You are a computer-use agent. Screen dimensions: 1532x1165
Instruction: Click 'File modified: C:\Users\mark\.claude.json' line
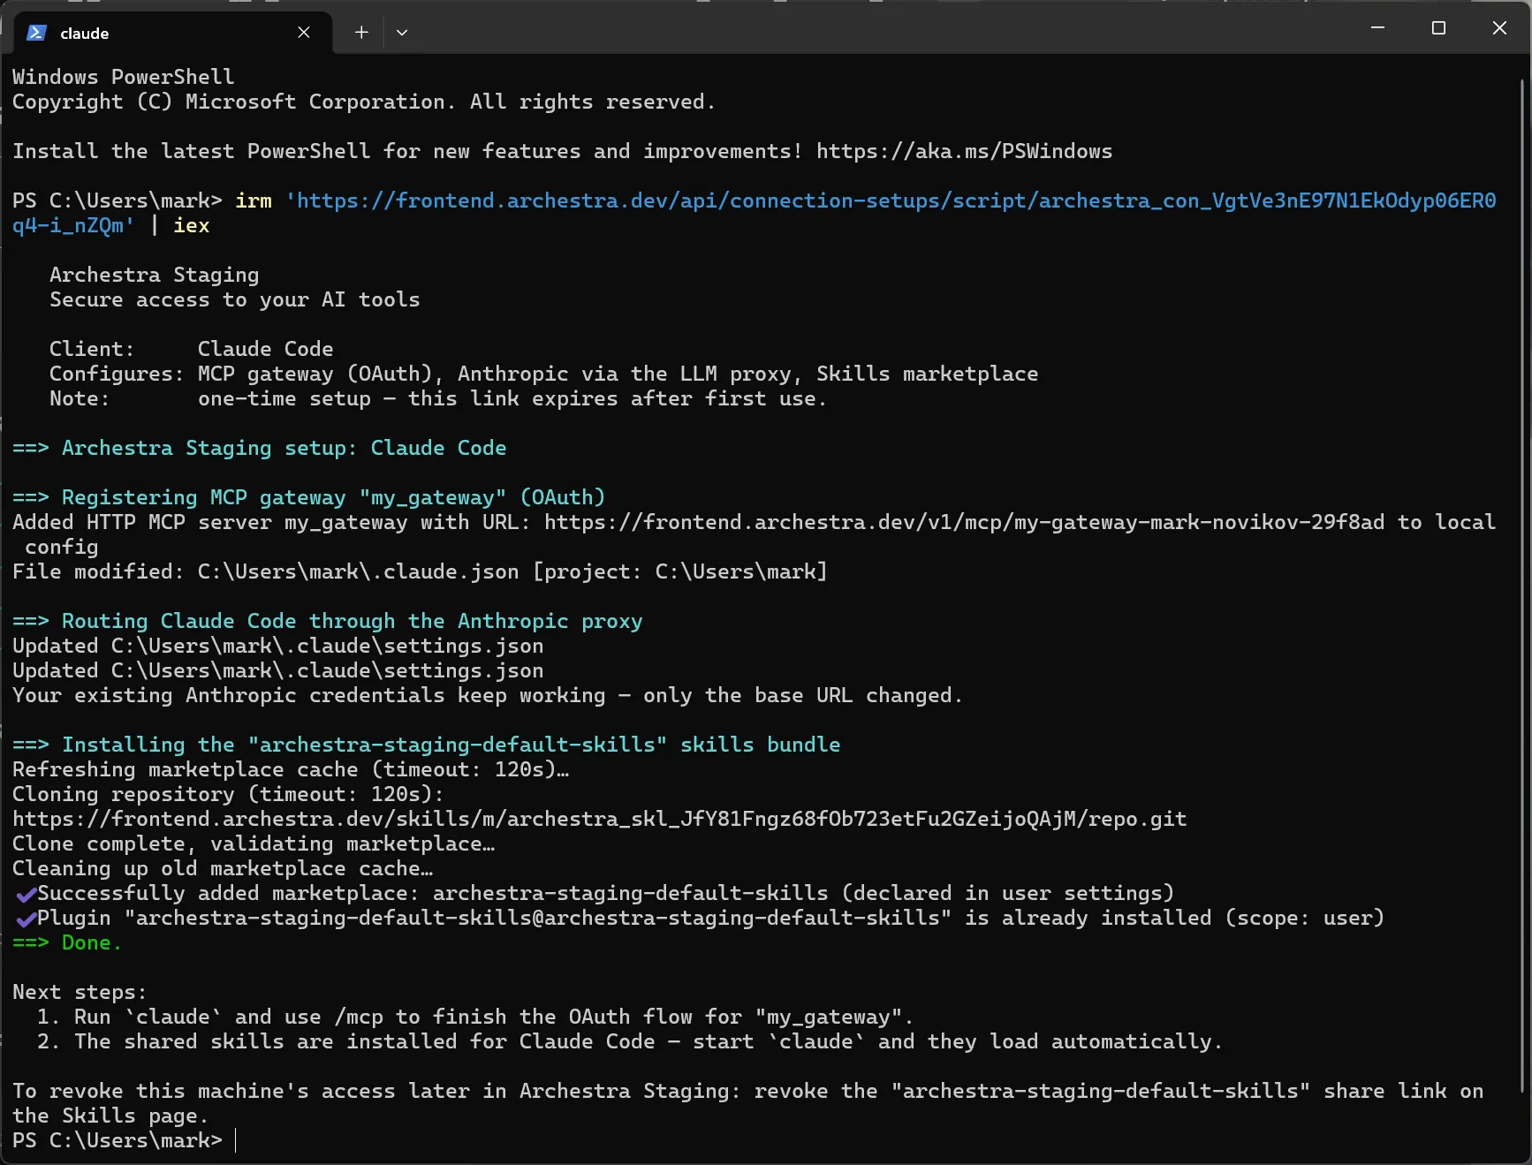pyautogui.click(x=421, y=571)
